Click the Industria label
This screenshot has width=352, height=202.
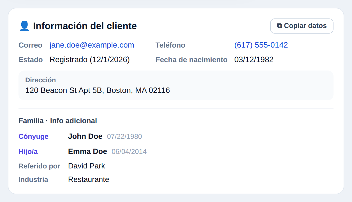coord(33,180)
